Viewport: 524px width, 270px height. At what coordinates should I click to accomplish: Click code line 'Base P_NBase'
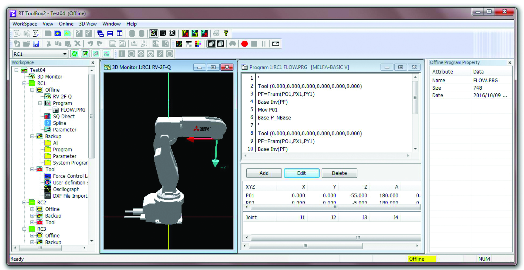pyautogui.click(x=274, y=118)
